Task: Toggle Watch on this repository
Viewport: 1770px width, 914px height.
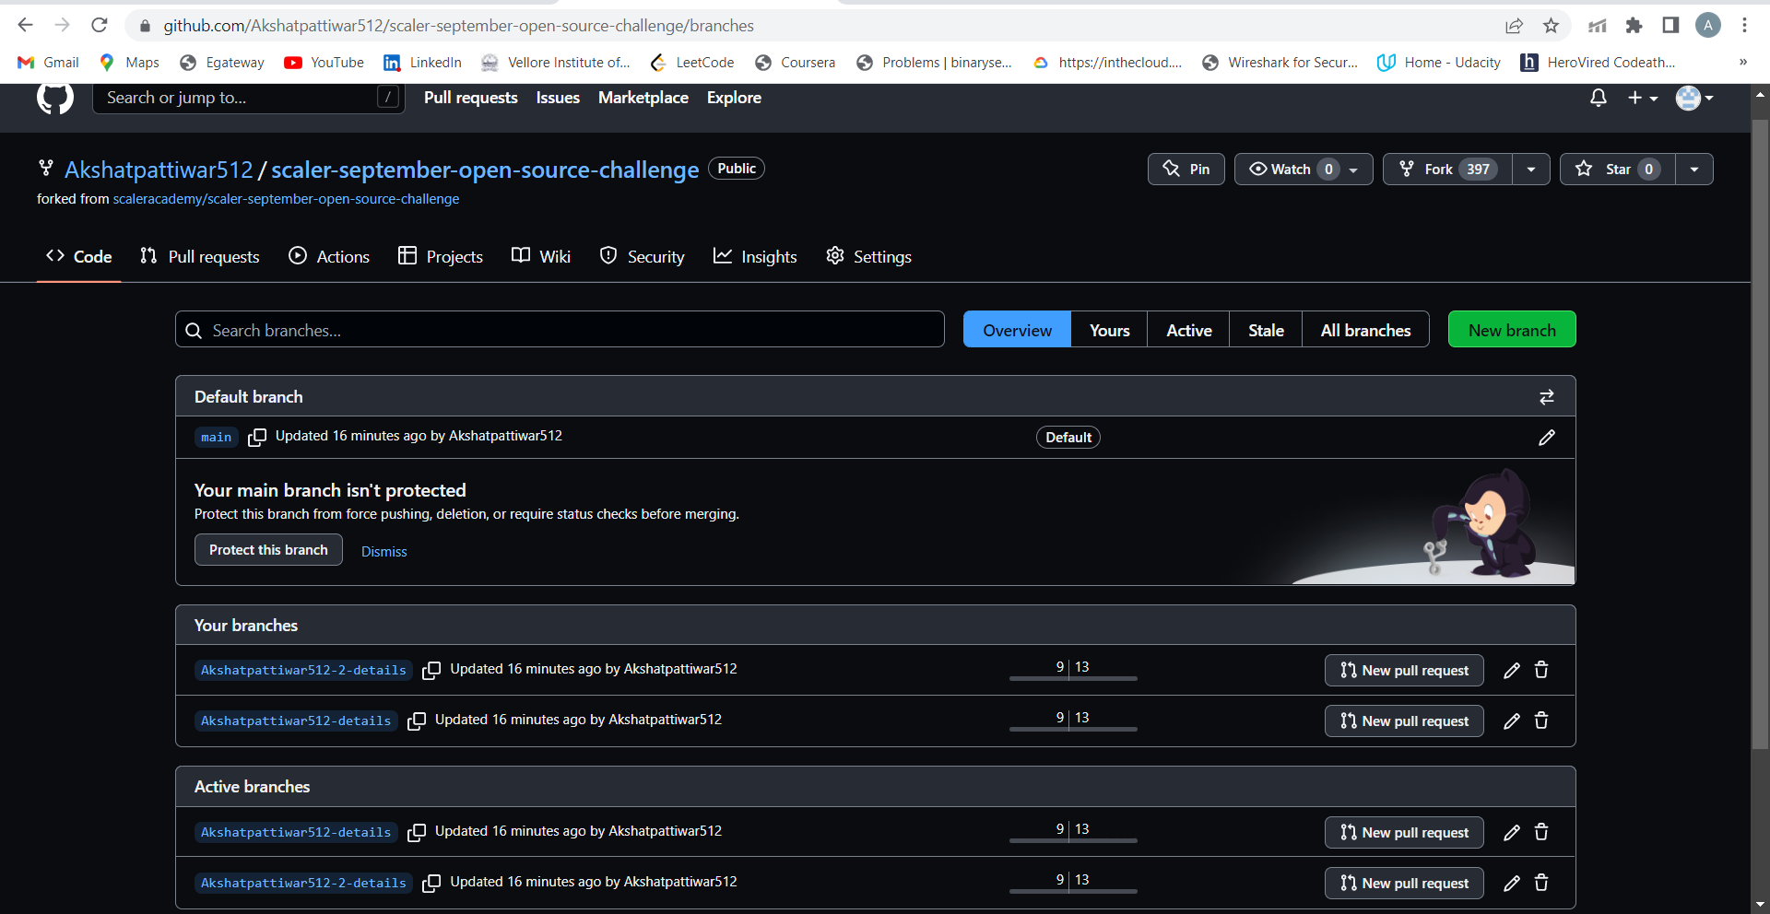Action: (1290, 169)
